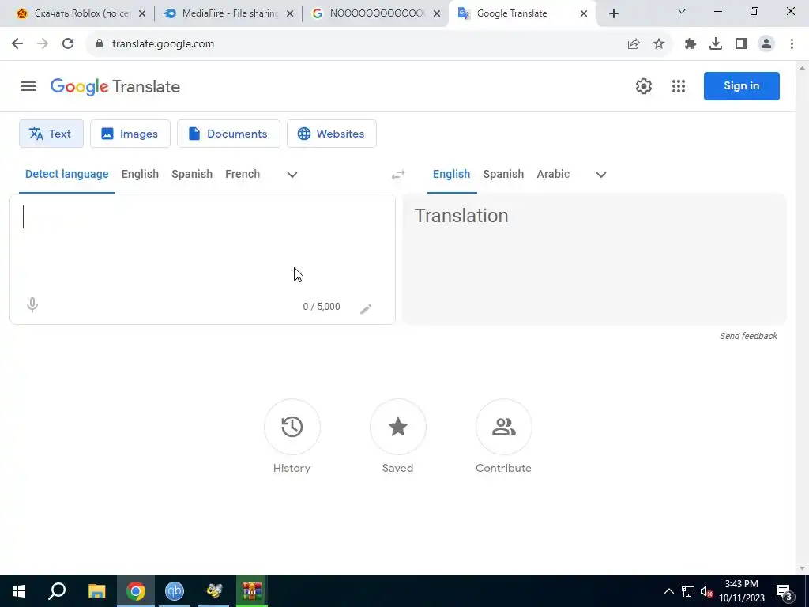The width and height of the screenshot is (809, 607).
Task: Go back in browser history
Action: tap(17, 44)
